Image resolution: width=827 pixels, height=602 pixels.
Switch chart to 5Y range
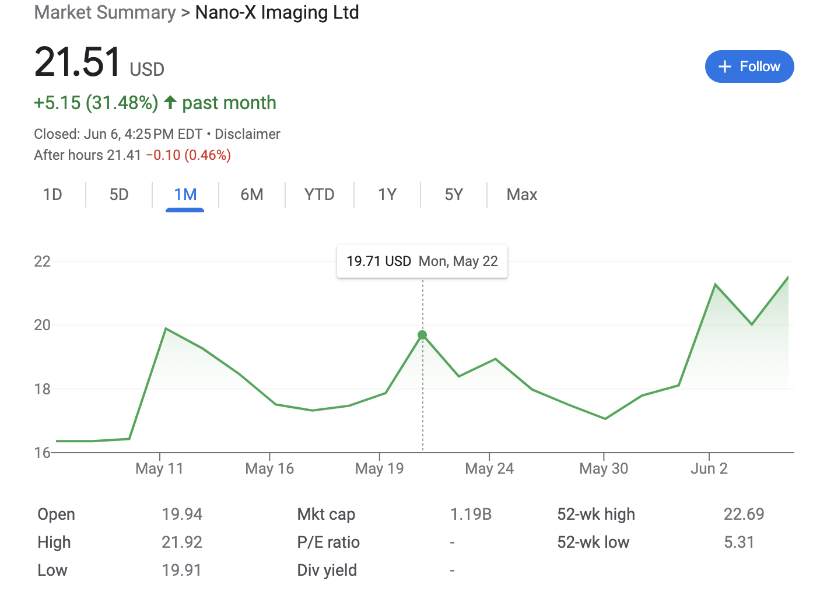[x=454, y=195]
